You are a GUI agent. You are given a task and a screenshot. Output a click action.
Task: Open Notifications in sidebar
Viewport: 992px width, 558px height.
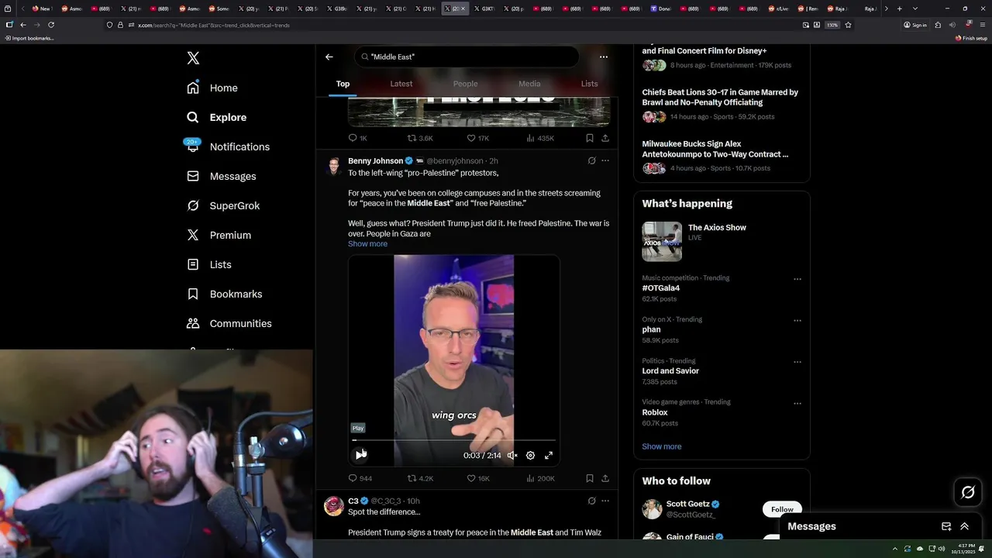228,146
